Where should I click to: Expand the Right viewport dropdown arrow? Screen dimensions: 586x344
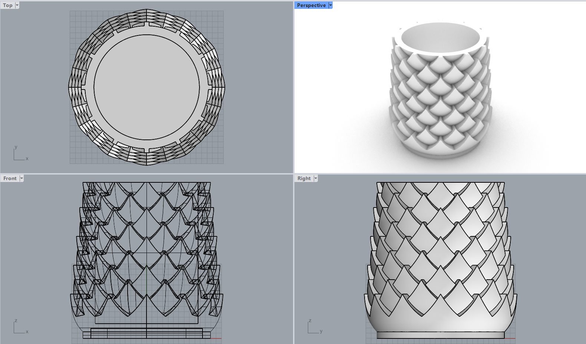tap(316, 178)
